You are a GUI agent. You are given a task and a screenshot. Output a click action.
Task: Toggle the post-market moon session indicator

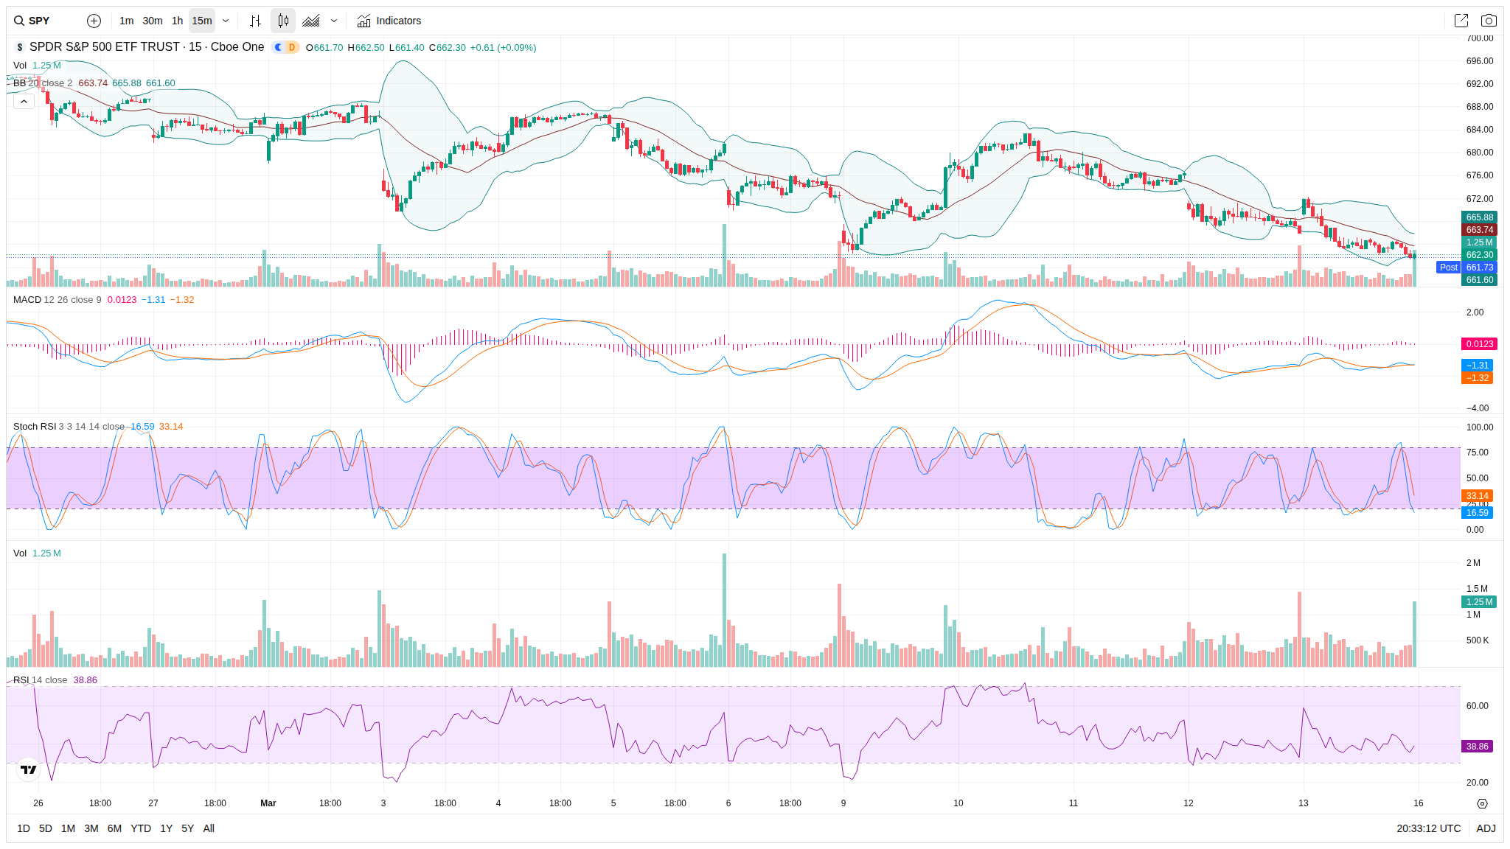pyautogui.click(x=278, y=47)
